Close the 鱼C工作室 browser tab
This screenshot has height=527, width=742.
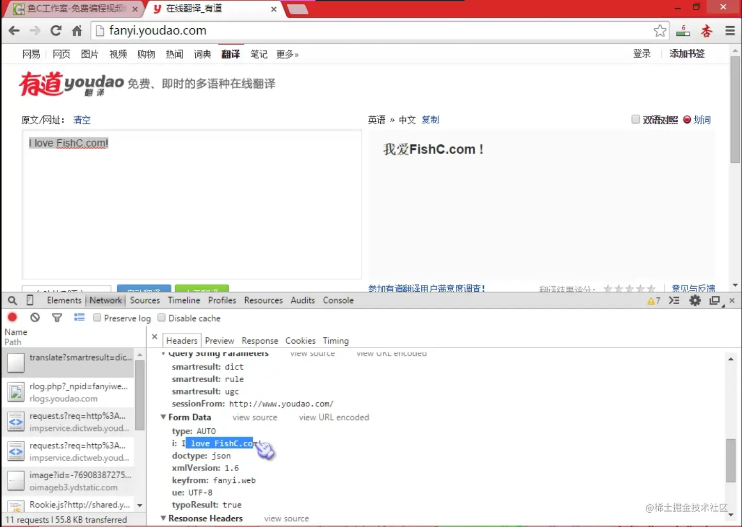pyautogui.click(x=135, y=9)
